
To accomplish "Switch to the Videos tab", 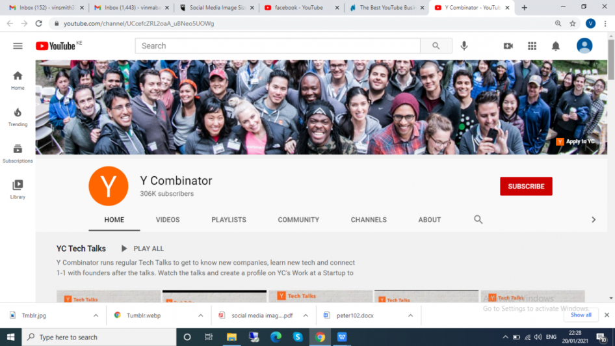I will 168,220.
